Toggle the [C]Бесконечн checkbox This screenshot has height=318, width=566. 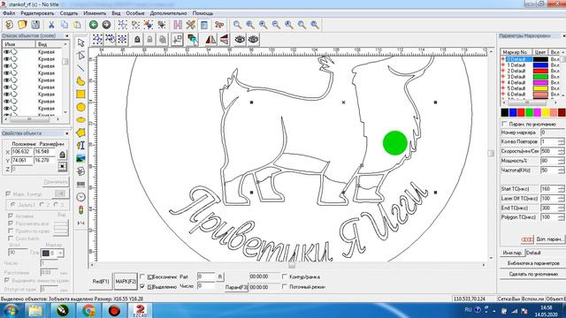[x=142, y=276]
